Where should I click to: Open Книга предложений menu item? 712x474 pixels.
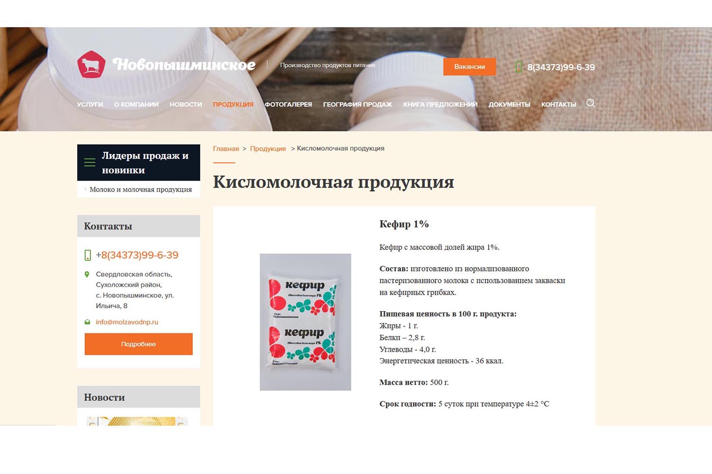tap(440, 104)
